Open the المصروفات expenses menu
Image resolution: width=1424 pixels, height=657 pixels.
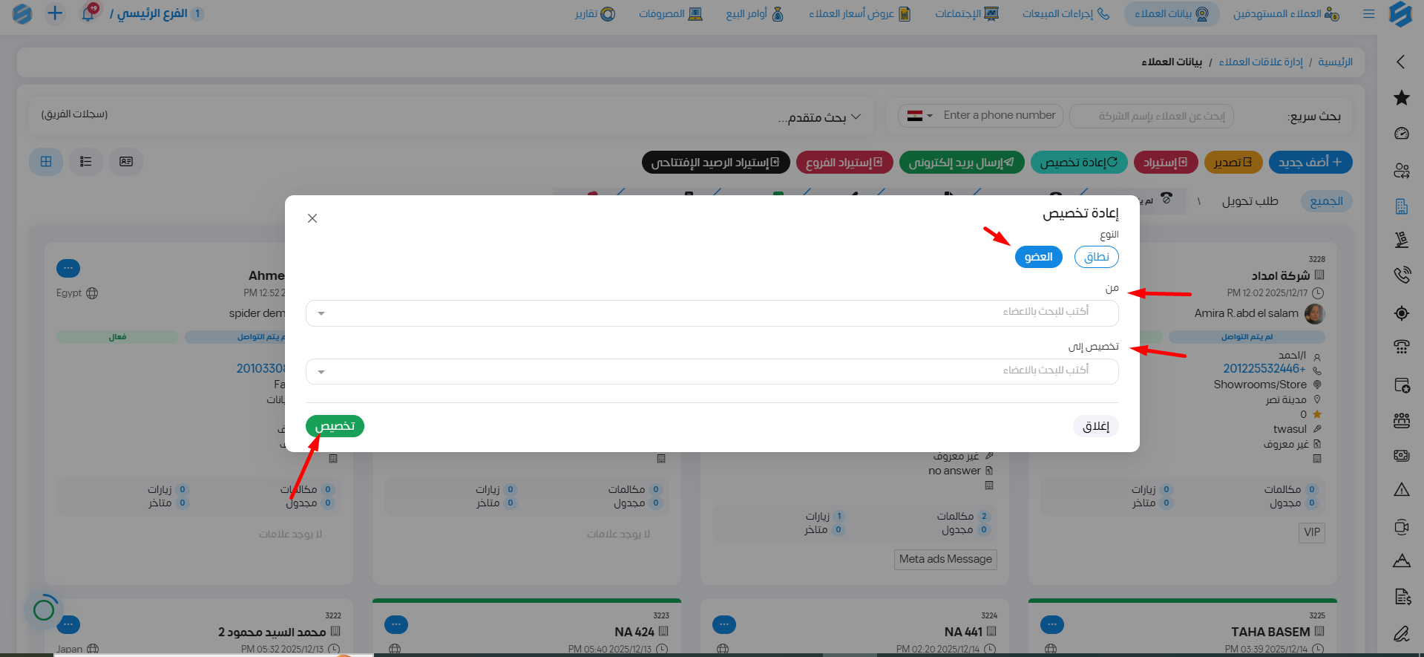[x=670, y=14]
